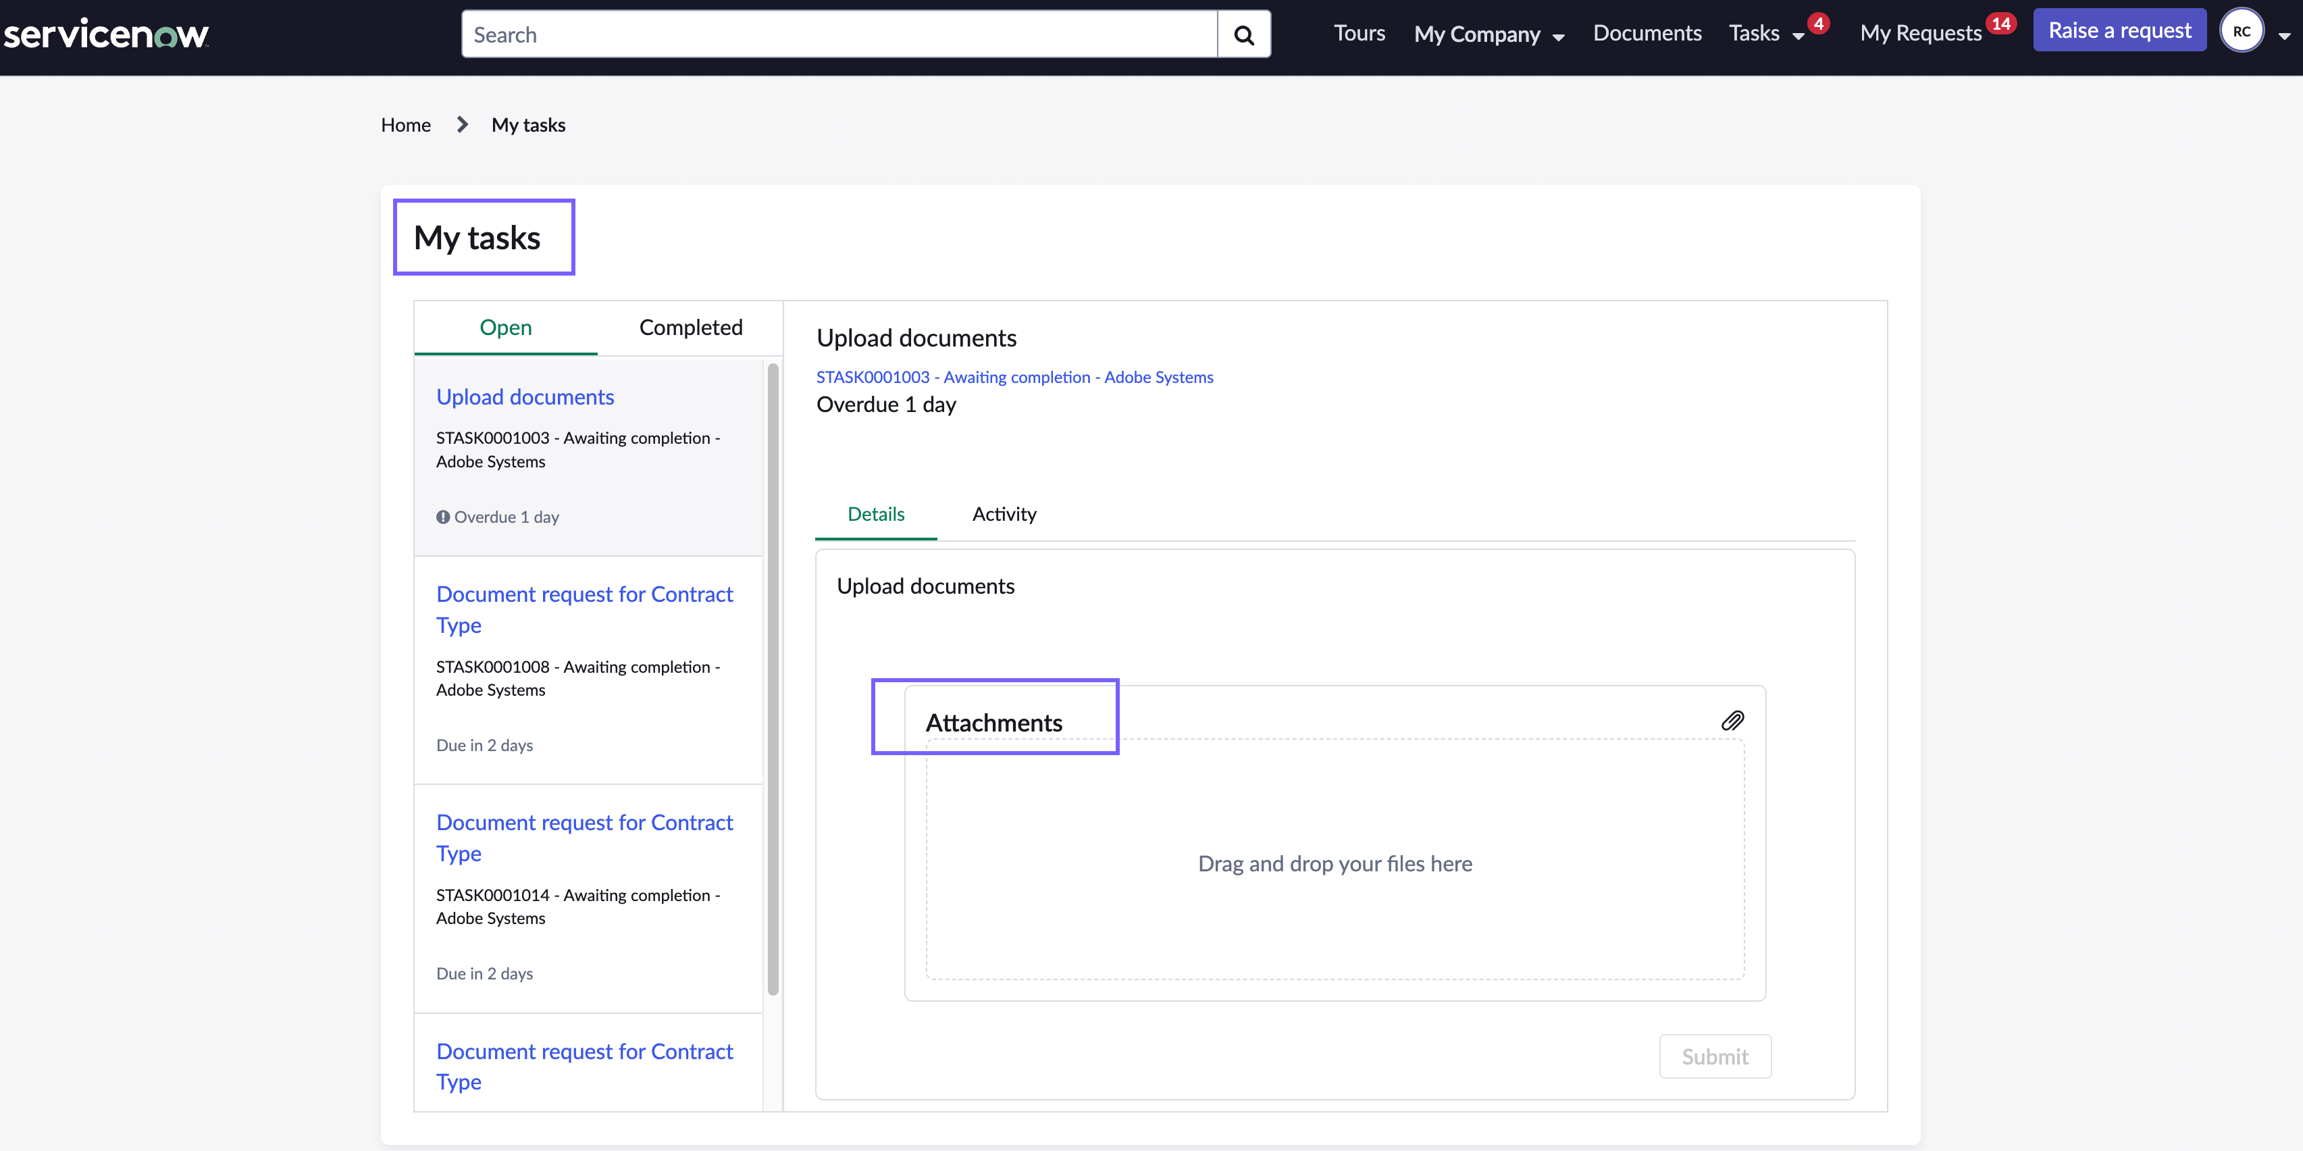2303x1151 pixels.
Task: Click the Overdue 1 day heading text
Action: [x=886, y=405]
